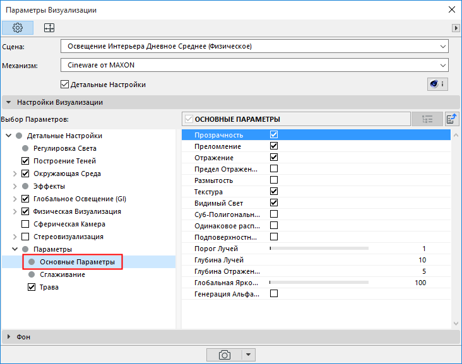The width and height of the screenshot is (462, 364).
Task: Switch to the size settings tab icon
Action: click(x=49, y=28)
